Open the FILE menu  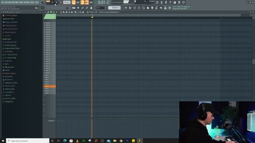tap(2, 2)
